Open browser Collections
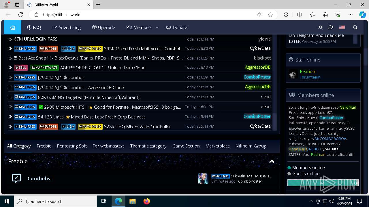 click(325, 15)
